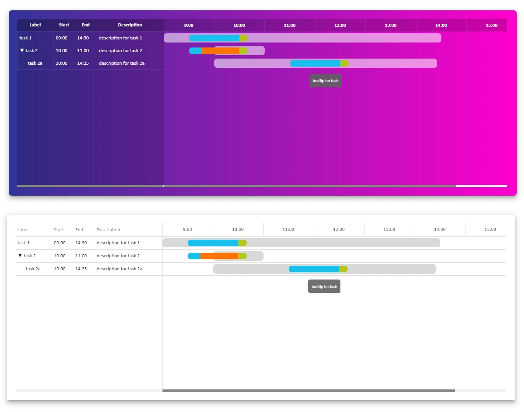The height and width of the screenshot is (412, 524).
Task: Dismiss the tooltip for task popup
Action: coord(325,80)
